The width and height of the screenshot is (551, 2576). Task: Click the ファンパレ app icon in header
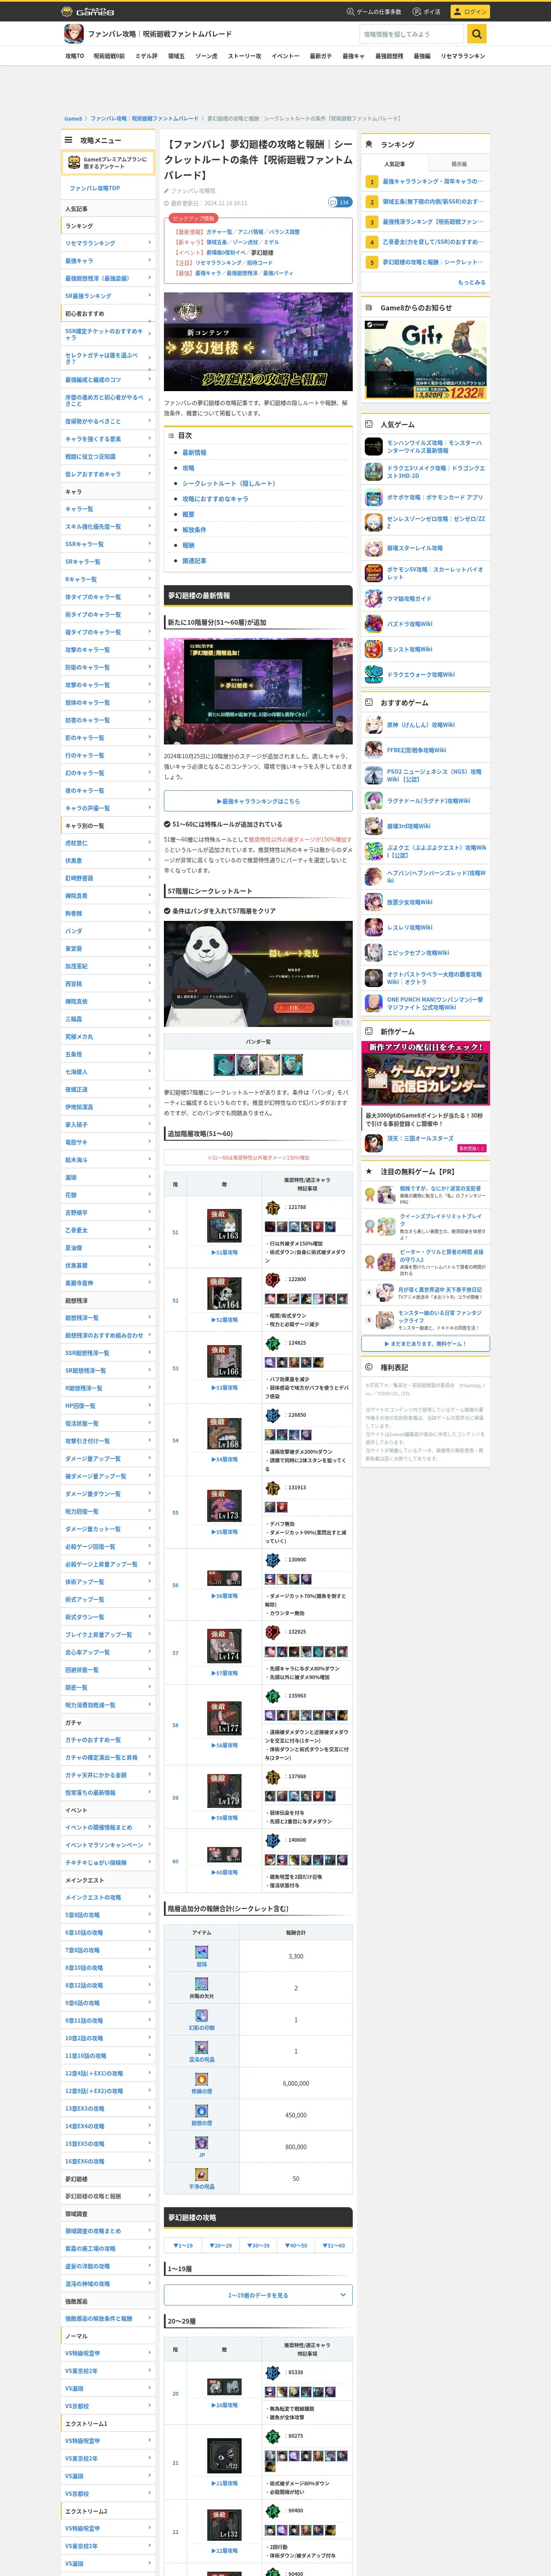pyautogui.click(x=74, y=34)
